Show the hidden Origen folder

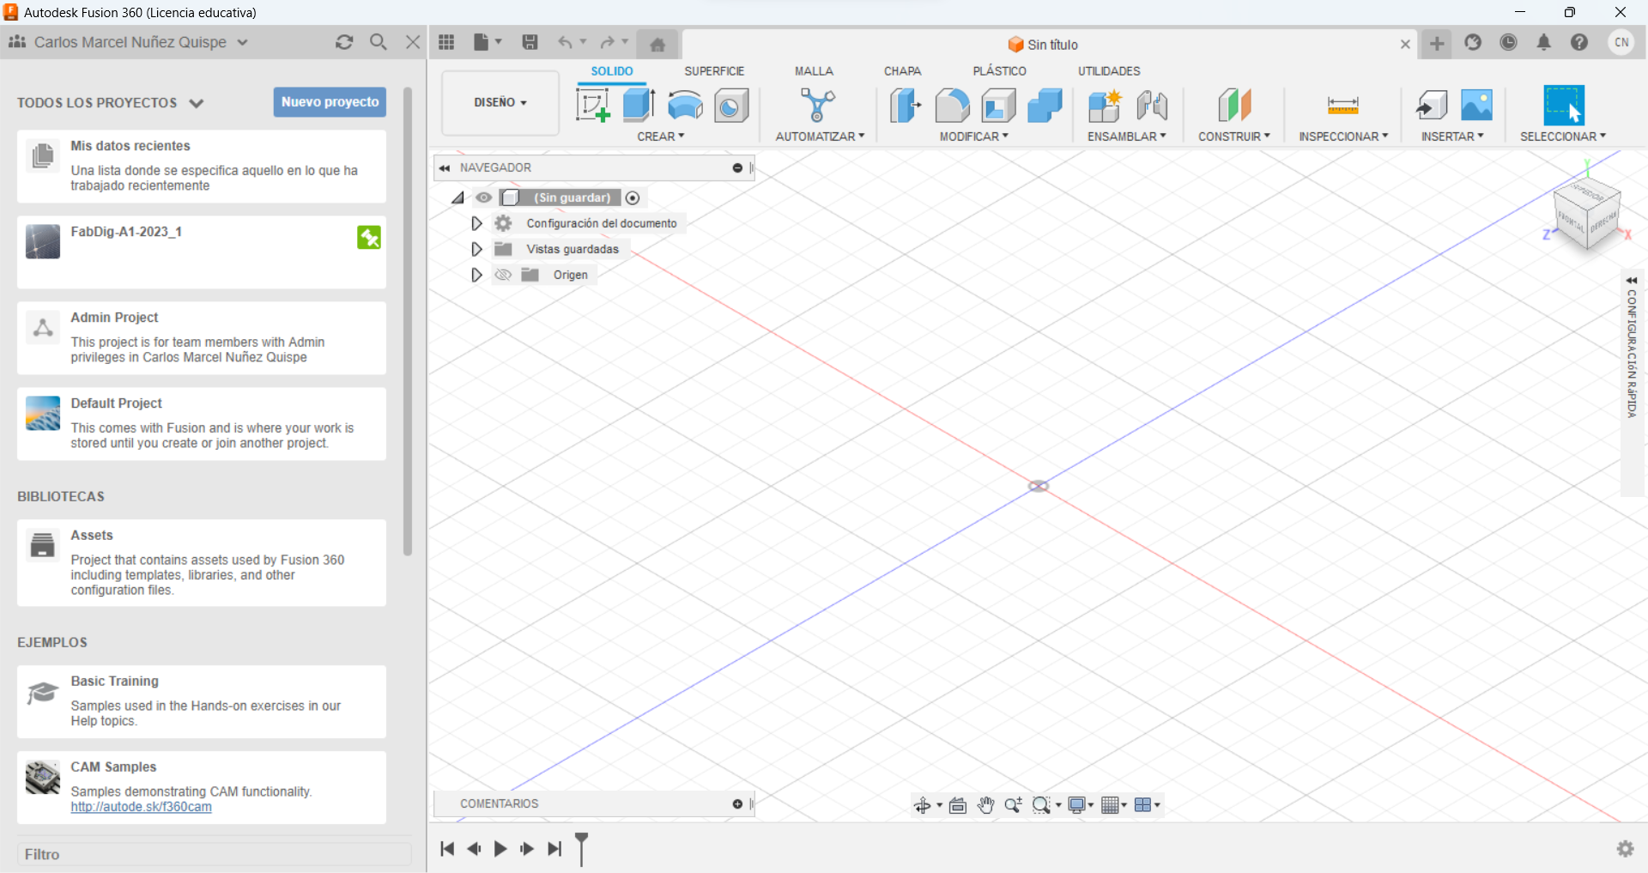[503, 275]
